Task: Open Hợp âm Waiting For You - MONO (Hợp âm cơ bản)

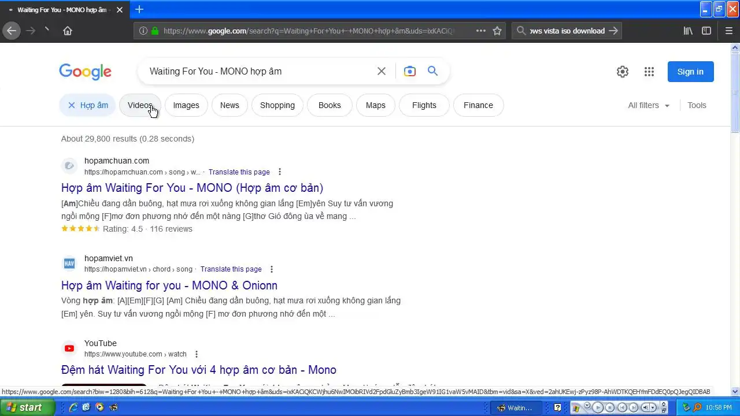Action: tap(192, 188)
